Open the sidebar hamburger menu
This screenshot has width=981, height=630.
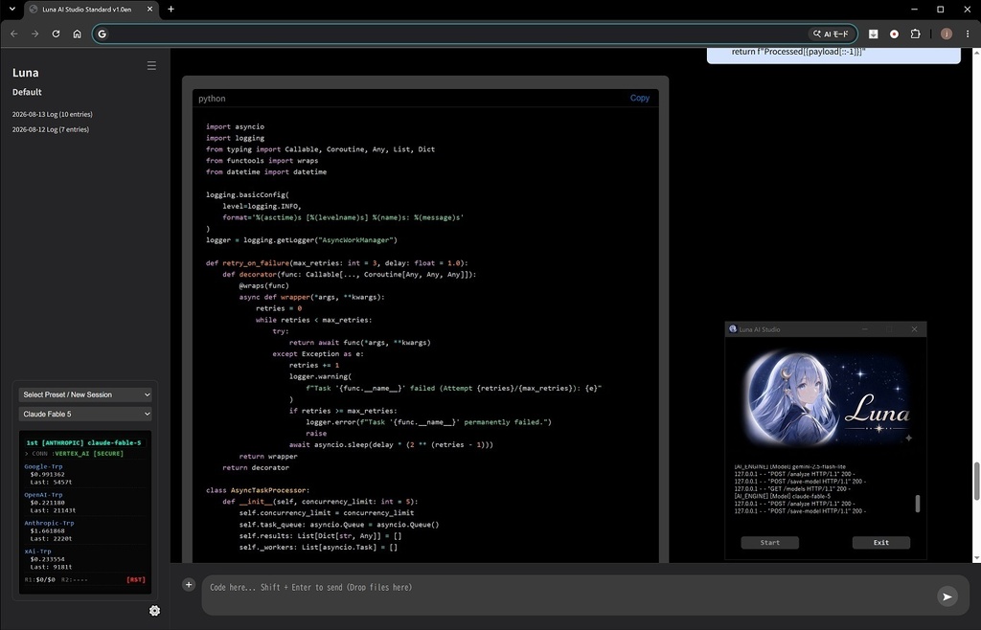tap(151, 66)
